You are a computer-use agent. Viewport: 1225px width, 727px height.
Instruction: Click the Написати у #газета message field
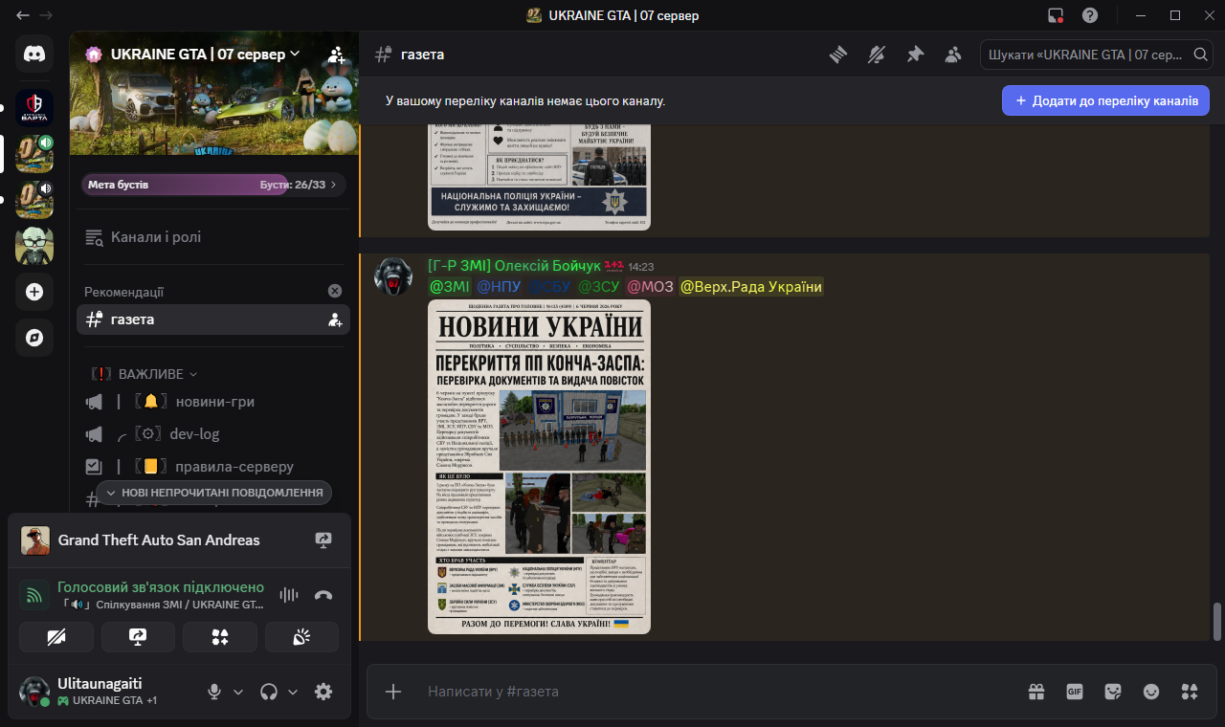pos(718,692)
